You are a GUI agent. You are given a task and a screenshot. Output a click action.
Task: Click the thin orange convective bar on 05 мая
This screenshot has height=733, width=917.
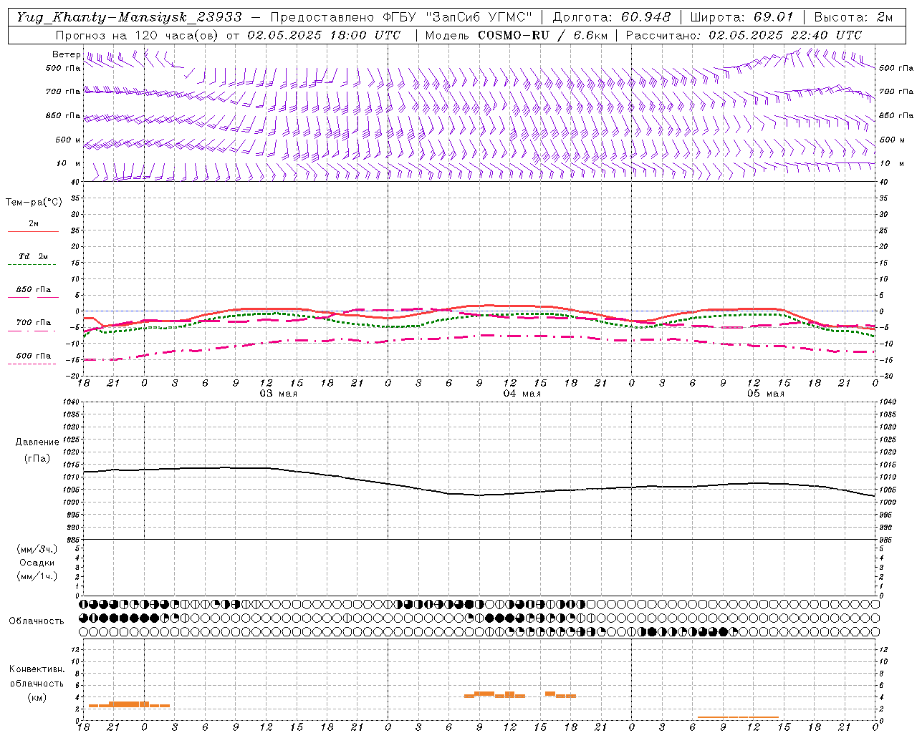coord(738,717)
